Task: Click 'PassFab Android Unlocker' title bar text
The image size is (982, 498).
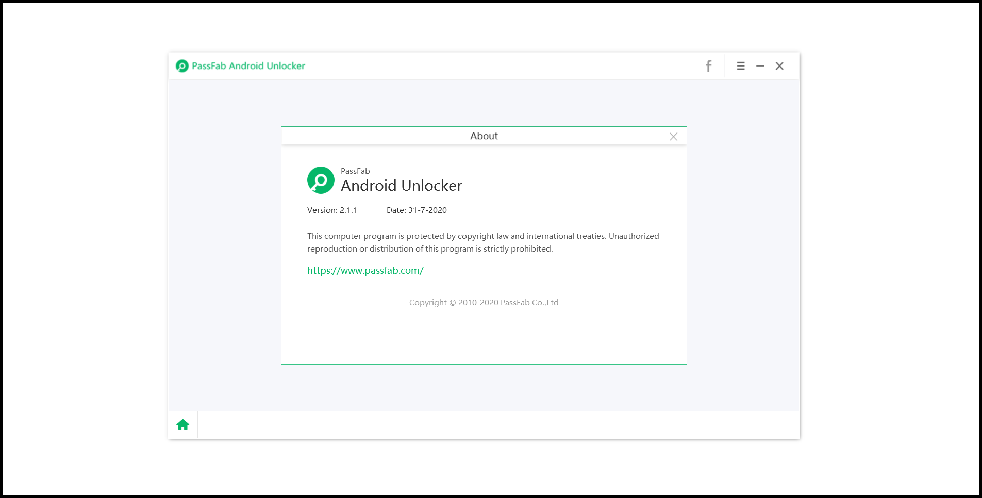Action: pos(248,66)
